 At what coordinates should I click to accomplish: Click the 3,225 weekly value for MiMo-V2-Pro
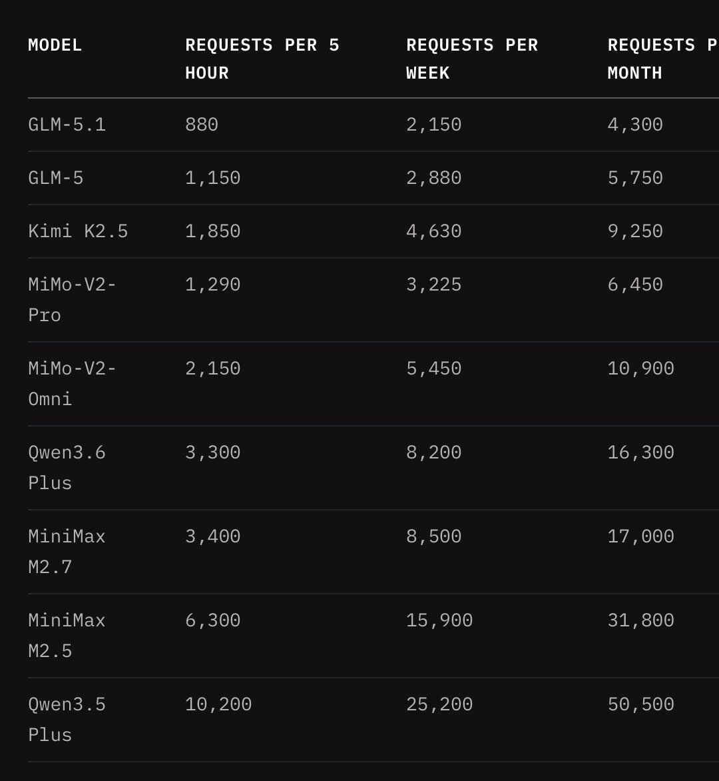pos(434,285)
